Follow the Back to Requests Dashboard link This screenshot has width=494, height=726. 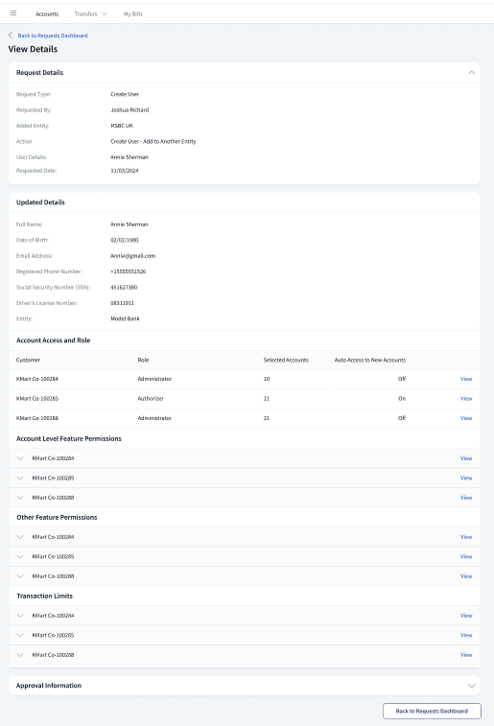(x=53, y=35)
